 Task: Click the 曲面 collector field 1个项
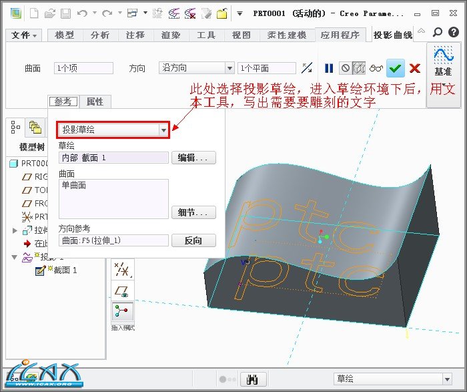click(83, 68)
